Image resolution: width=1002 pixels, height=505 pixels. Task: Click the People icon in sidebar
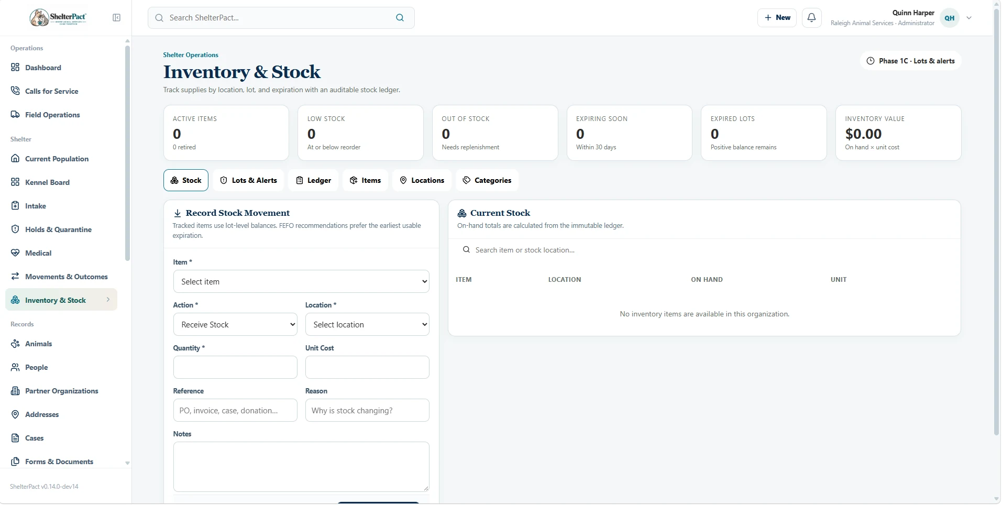[15, 367]
